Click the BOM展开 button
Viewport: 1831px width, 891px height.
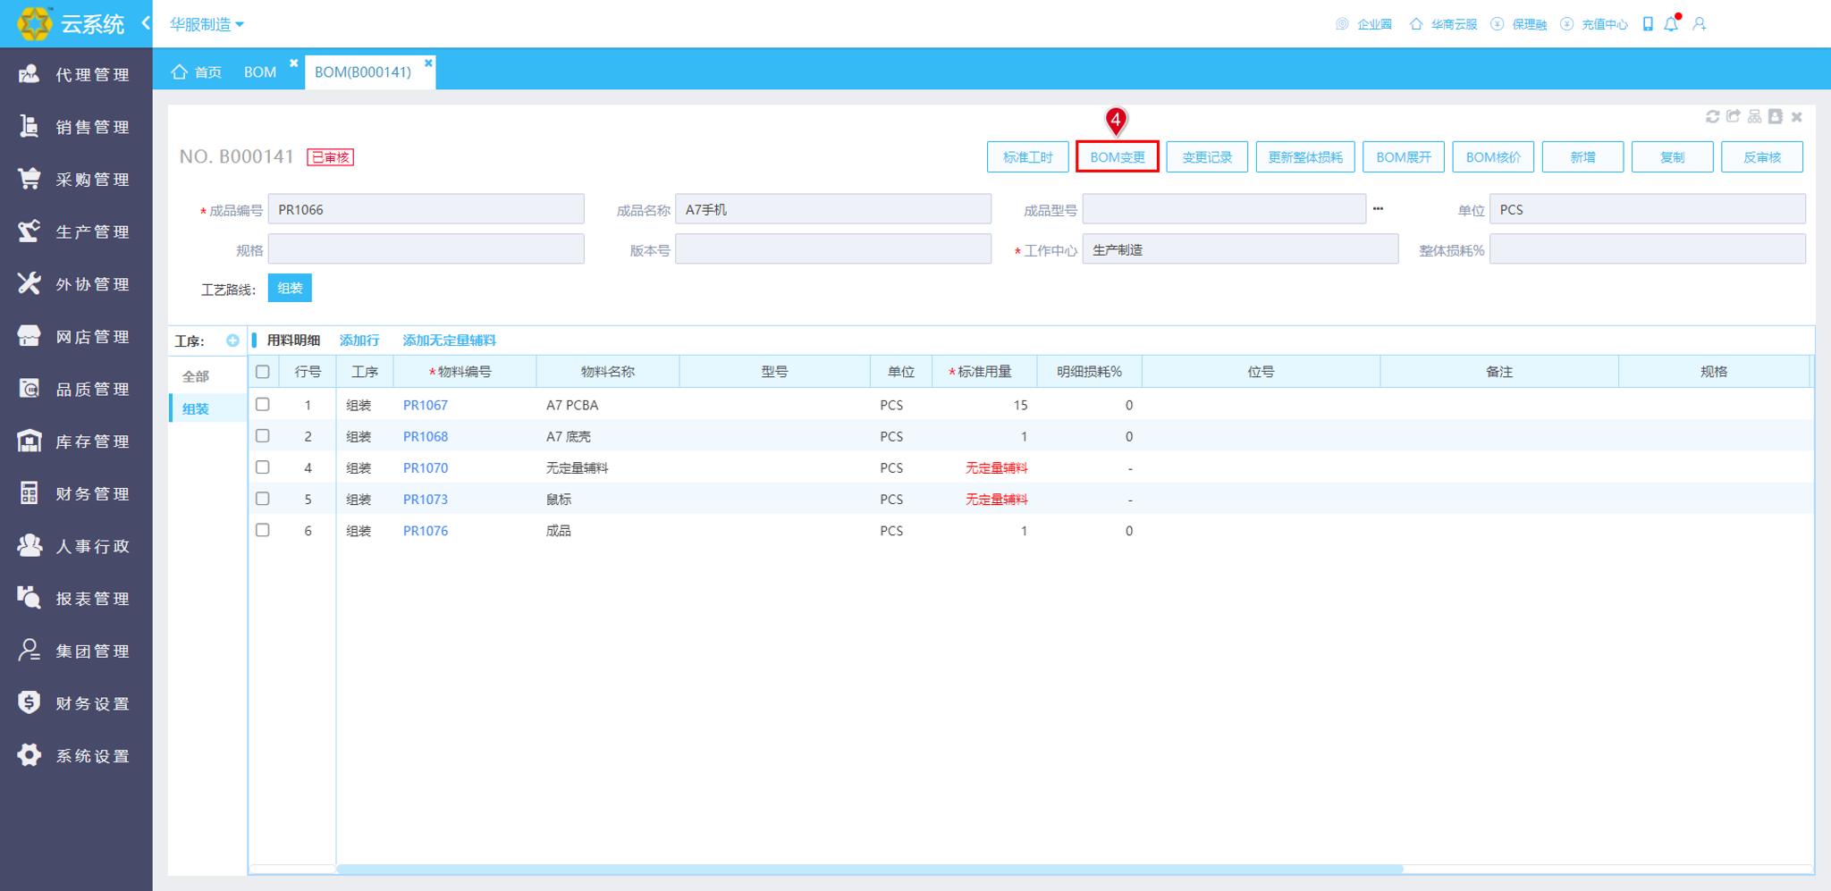1404,157
